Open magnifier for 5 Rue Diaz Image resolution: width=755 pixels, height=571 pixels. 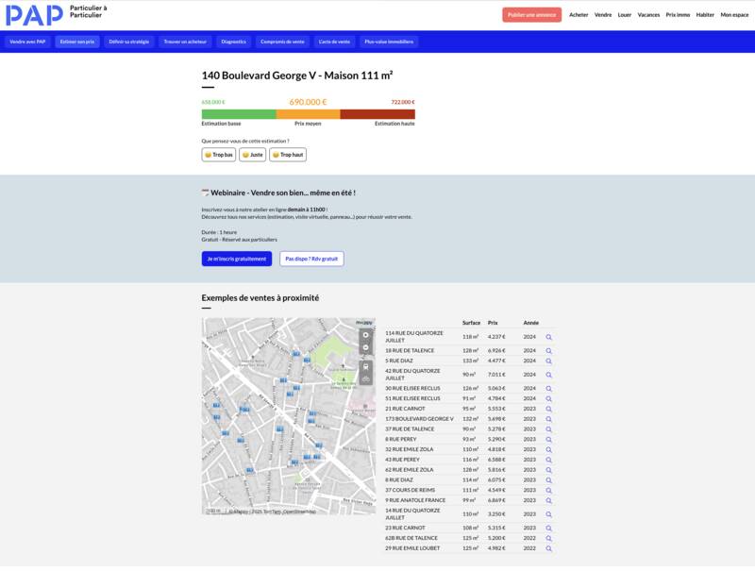(548, 361)
